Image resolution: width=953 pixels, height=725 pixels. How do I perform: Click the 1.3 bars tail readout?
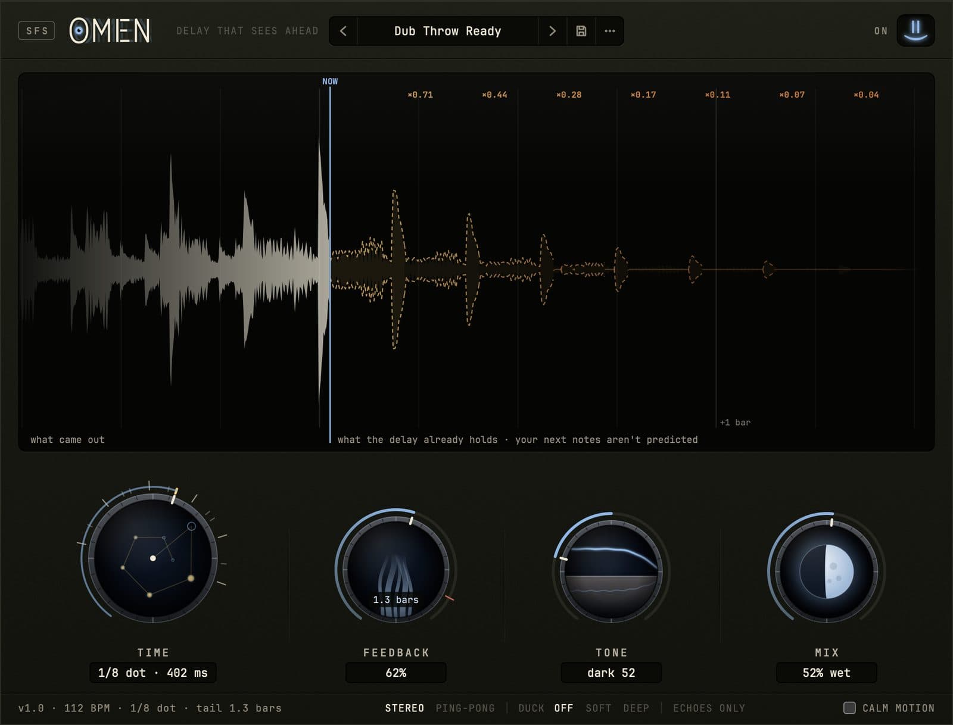tap(396, 600)
